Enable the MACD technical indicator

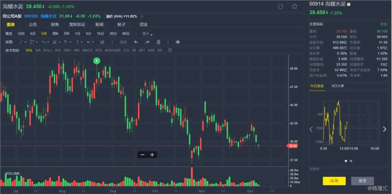(87, 50)
